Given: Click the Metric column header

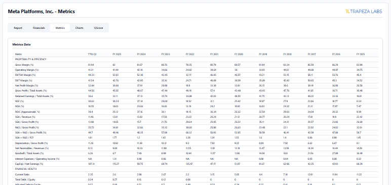Looking at the screenshot, I should 18,54.
